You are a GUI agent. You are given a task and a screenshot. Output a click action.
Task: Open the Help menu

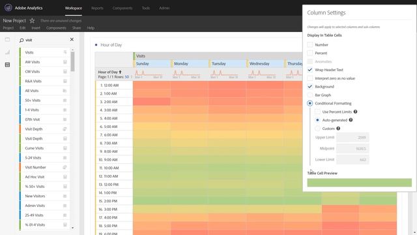(91, 27)
